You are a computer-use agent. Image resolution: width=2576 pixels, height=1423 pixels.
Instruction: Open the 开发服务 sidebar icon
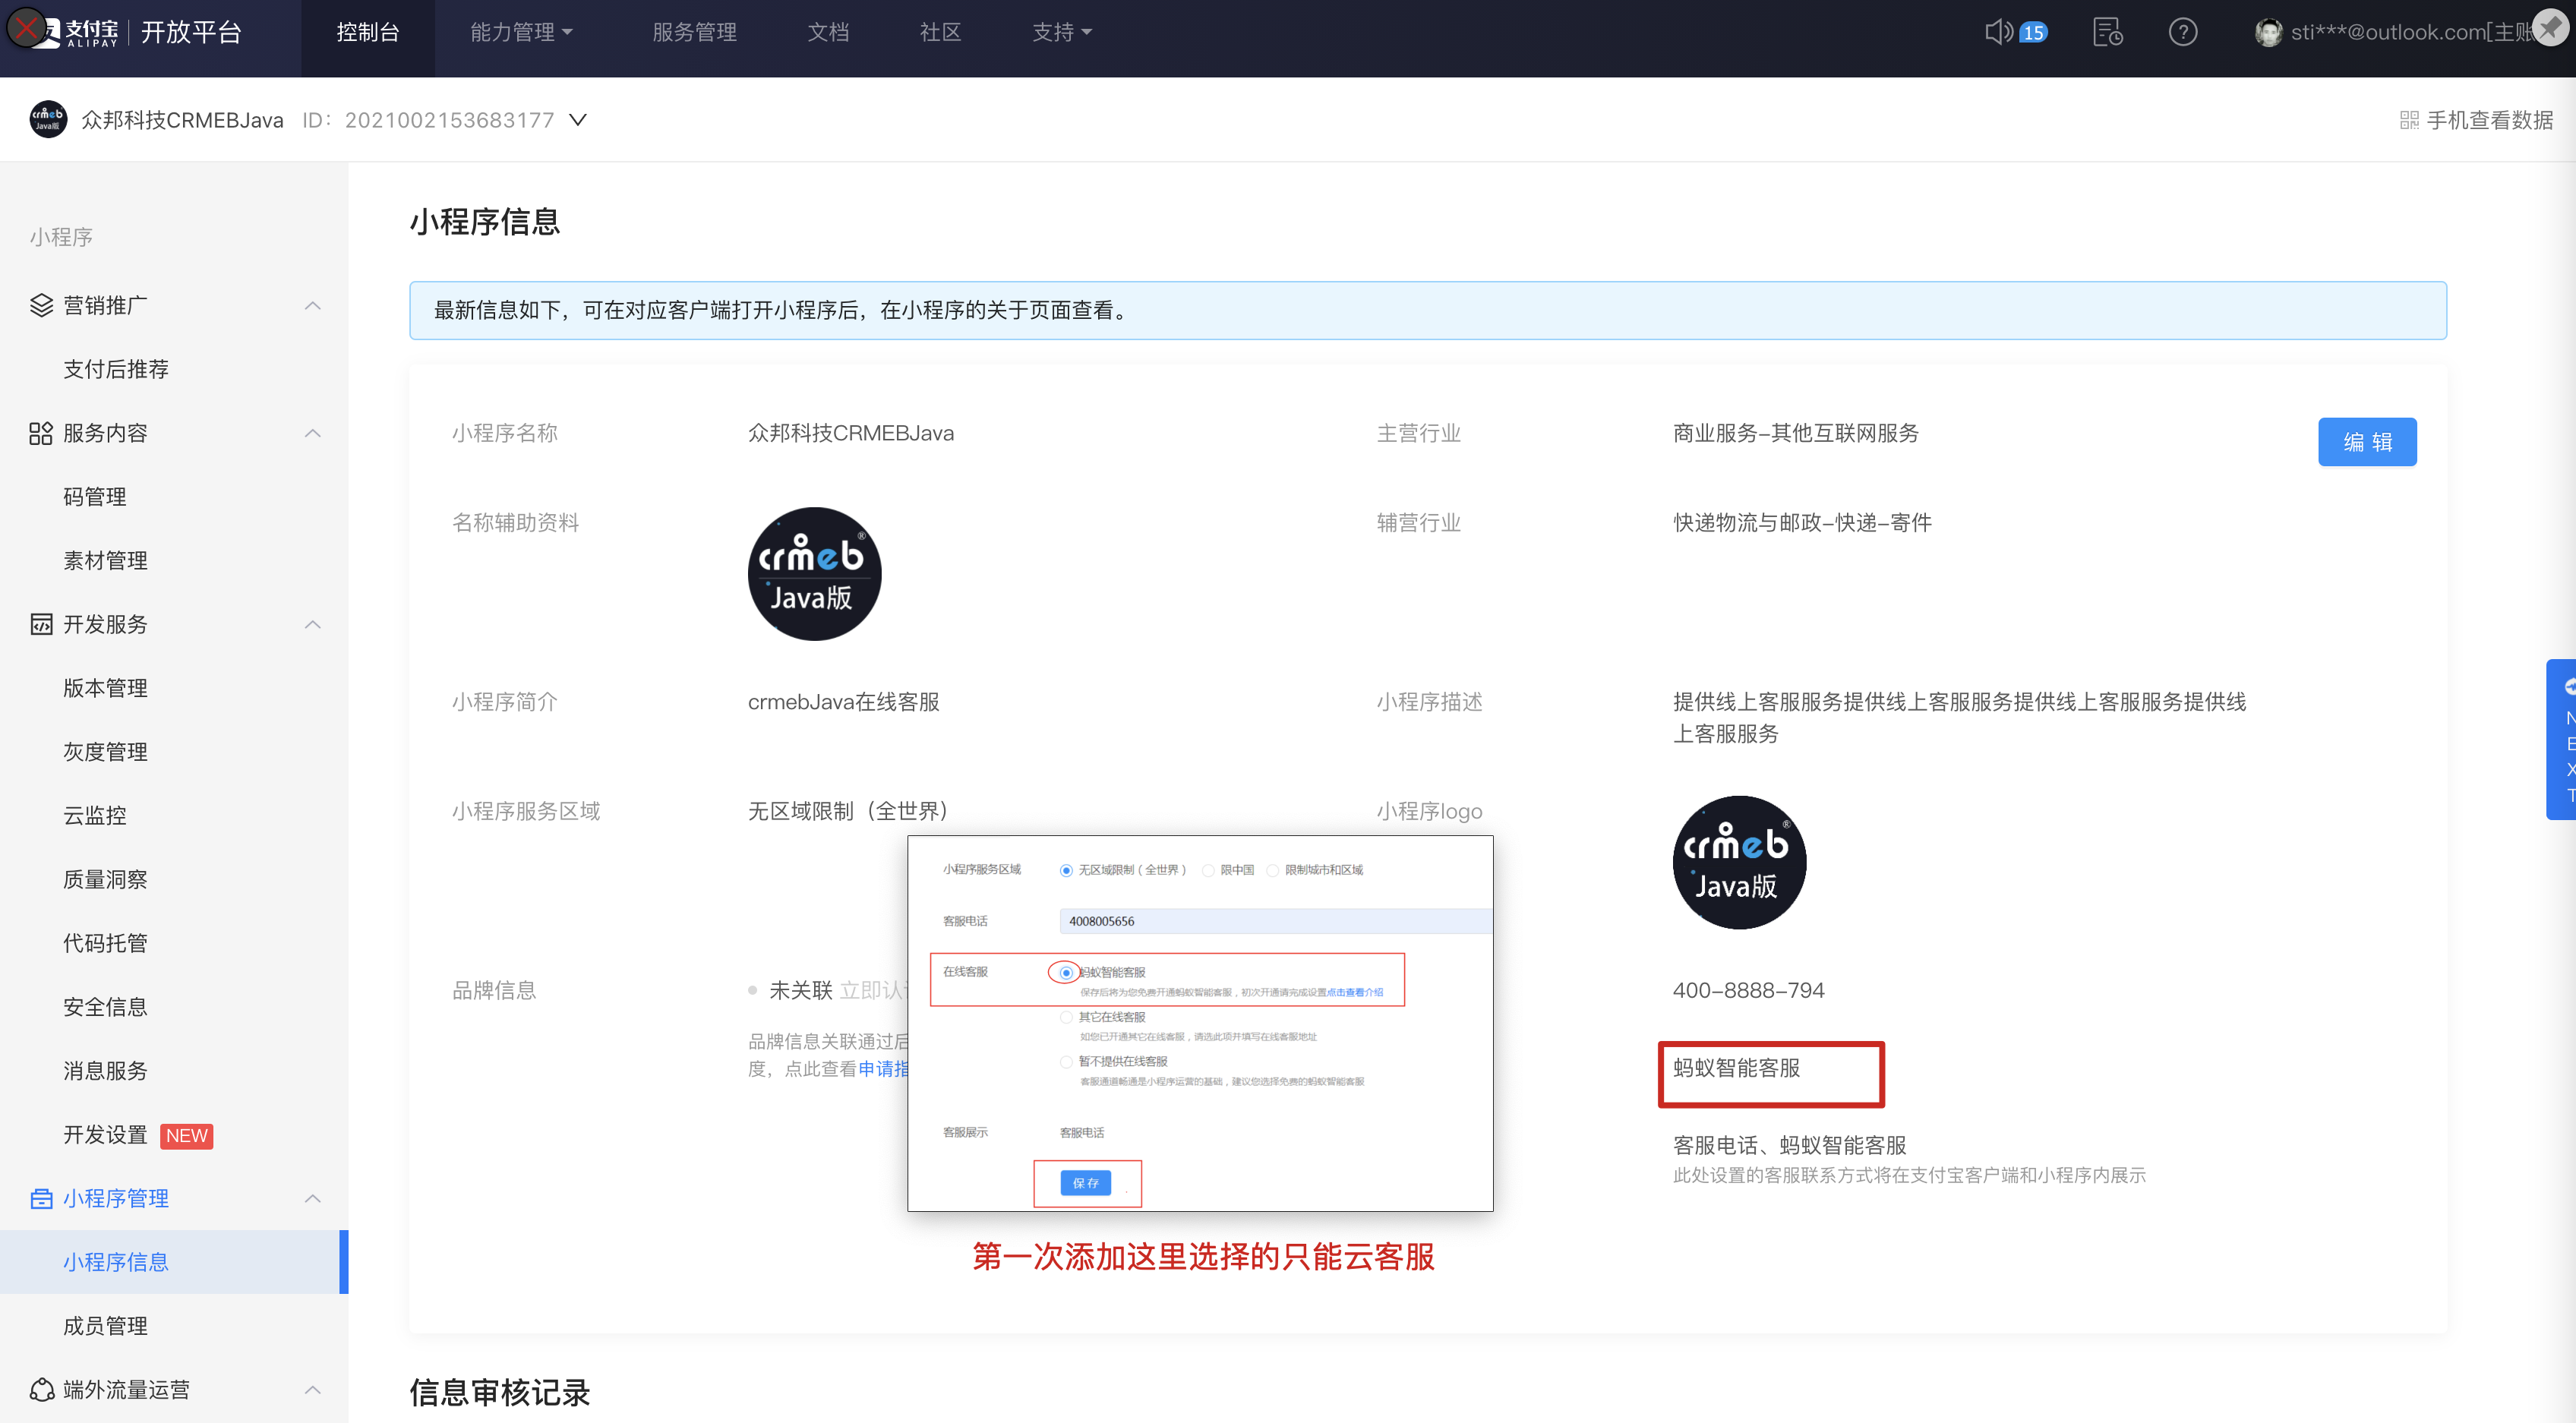pos(41,624)
